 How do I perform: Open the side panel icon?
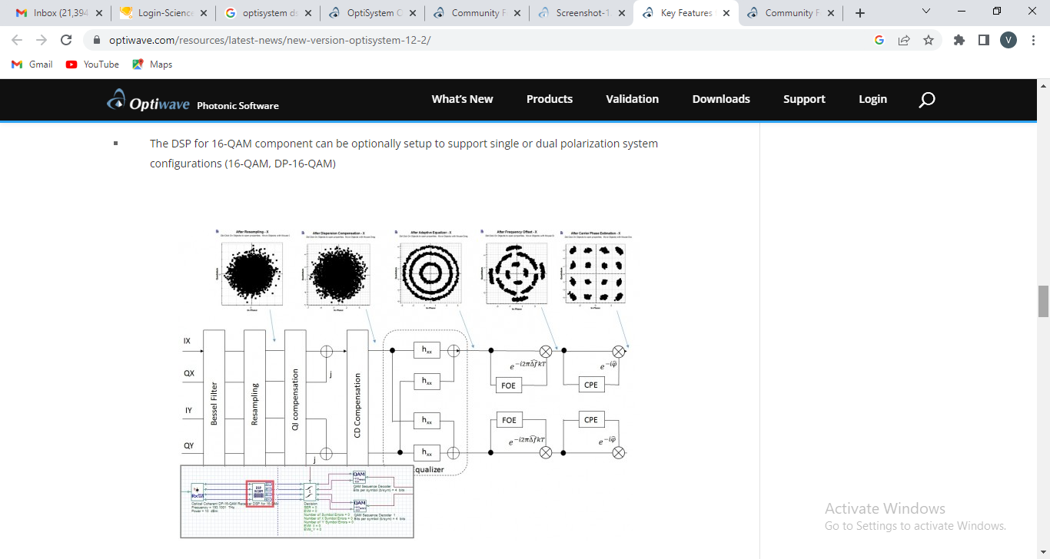point(983,40)
